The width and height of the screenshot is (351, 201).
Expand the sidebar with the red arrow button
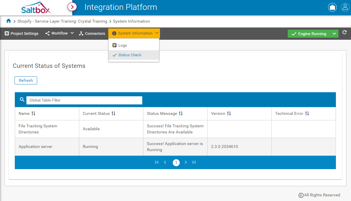72,6
